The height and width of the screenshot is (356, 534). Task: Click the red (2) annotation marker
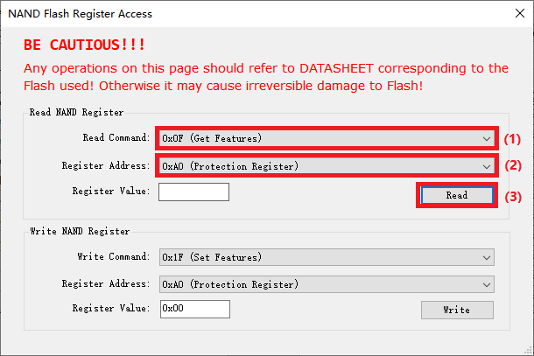point(512,165)
